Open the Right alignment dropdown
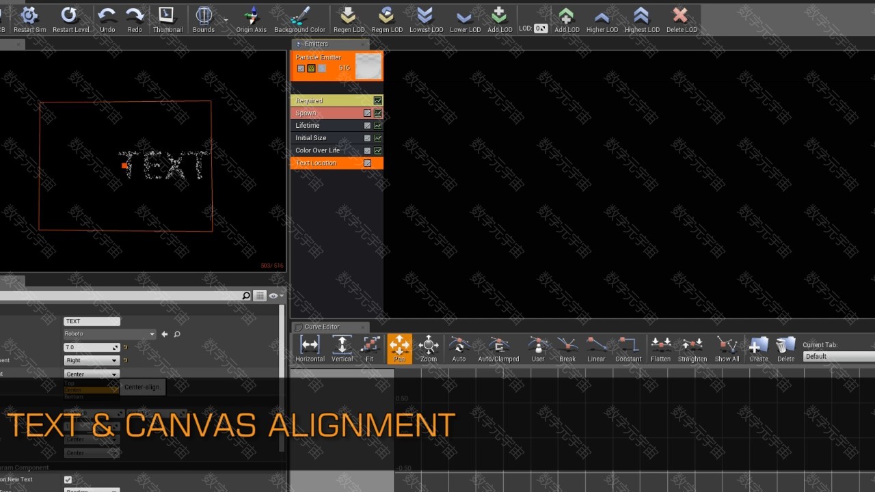This screenshot has width=875, height=492. [92, 360]
